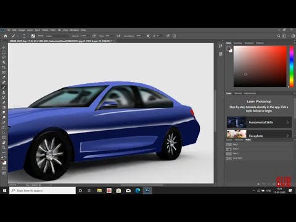Switch to the Channels tab
The image size is (296, 222).
click(239, 140)
